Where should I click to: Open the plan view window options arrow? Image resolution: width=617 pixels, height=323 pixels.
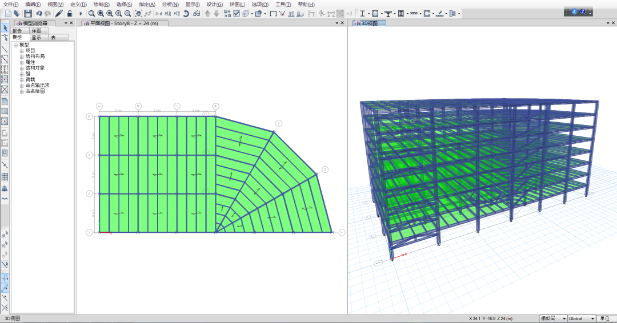(x=337, y=23)
